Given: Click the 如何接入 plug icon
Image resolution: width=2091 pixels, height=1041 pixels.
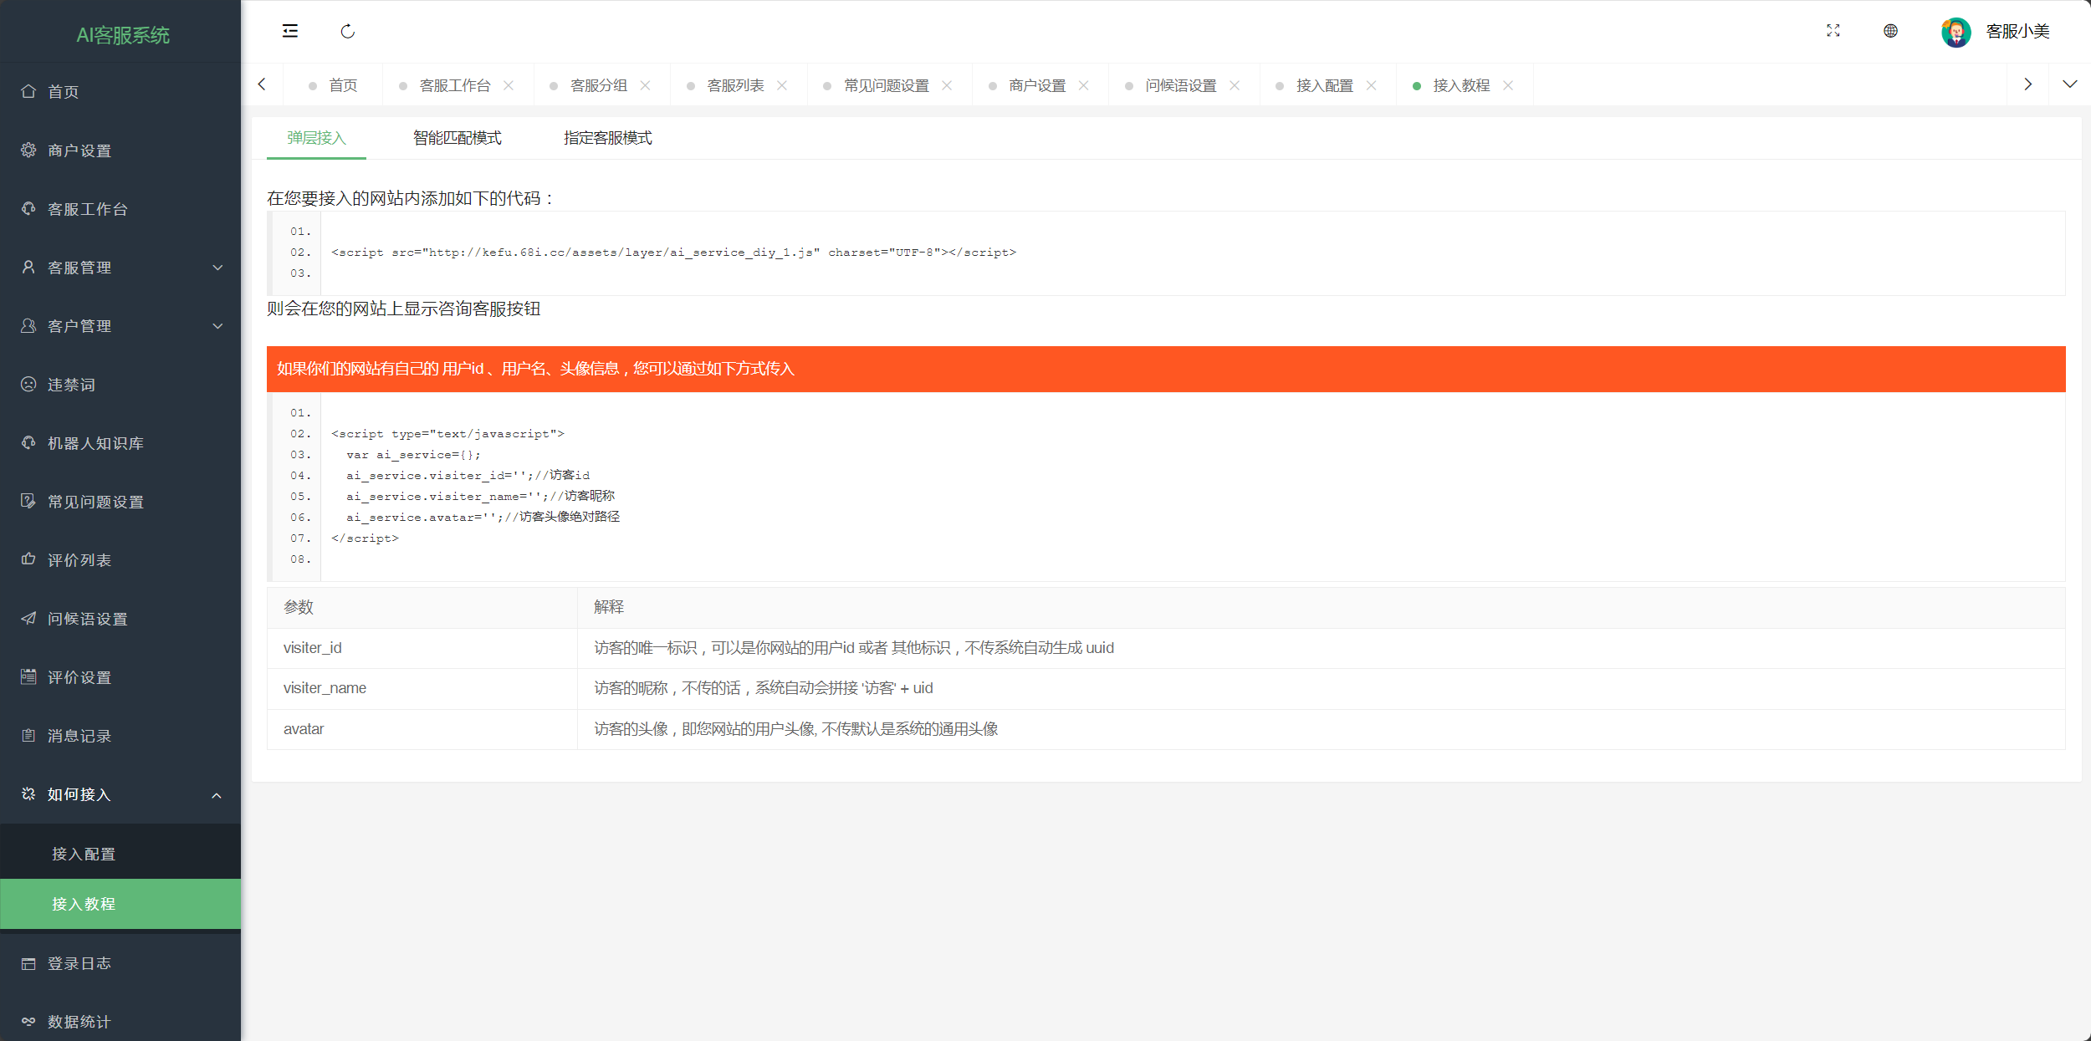Looking at the screenshot, I should click(28, 794).
